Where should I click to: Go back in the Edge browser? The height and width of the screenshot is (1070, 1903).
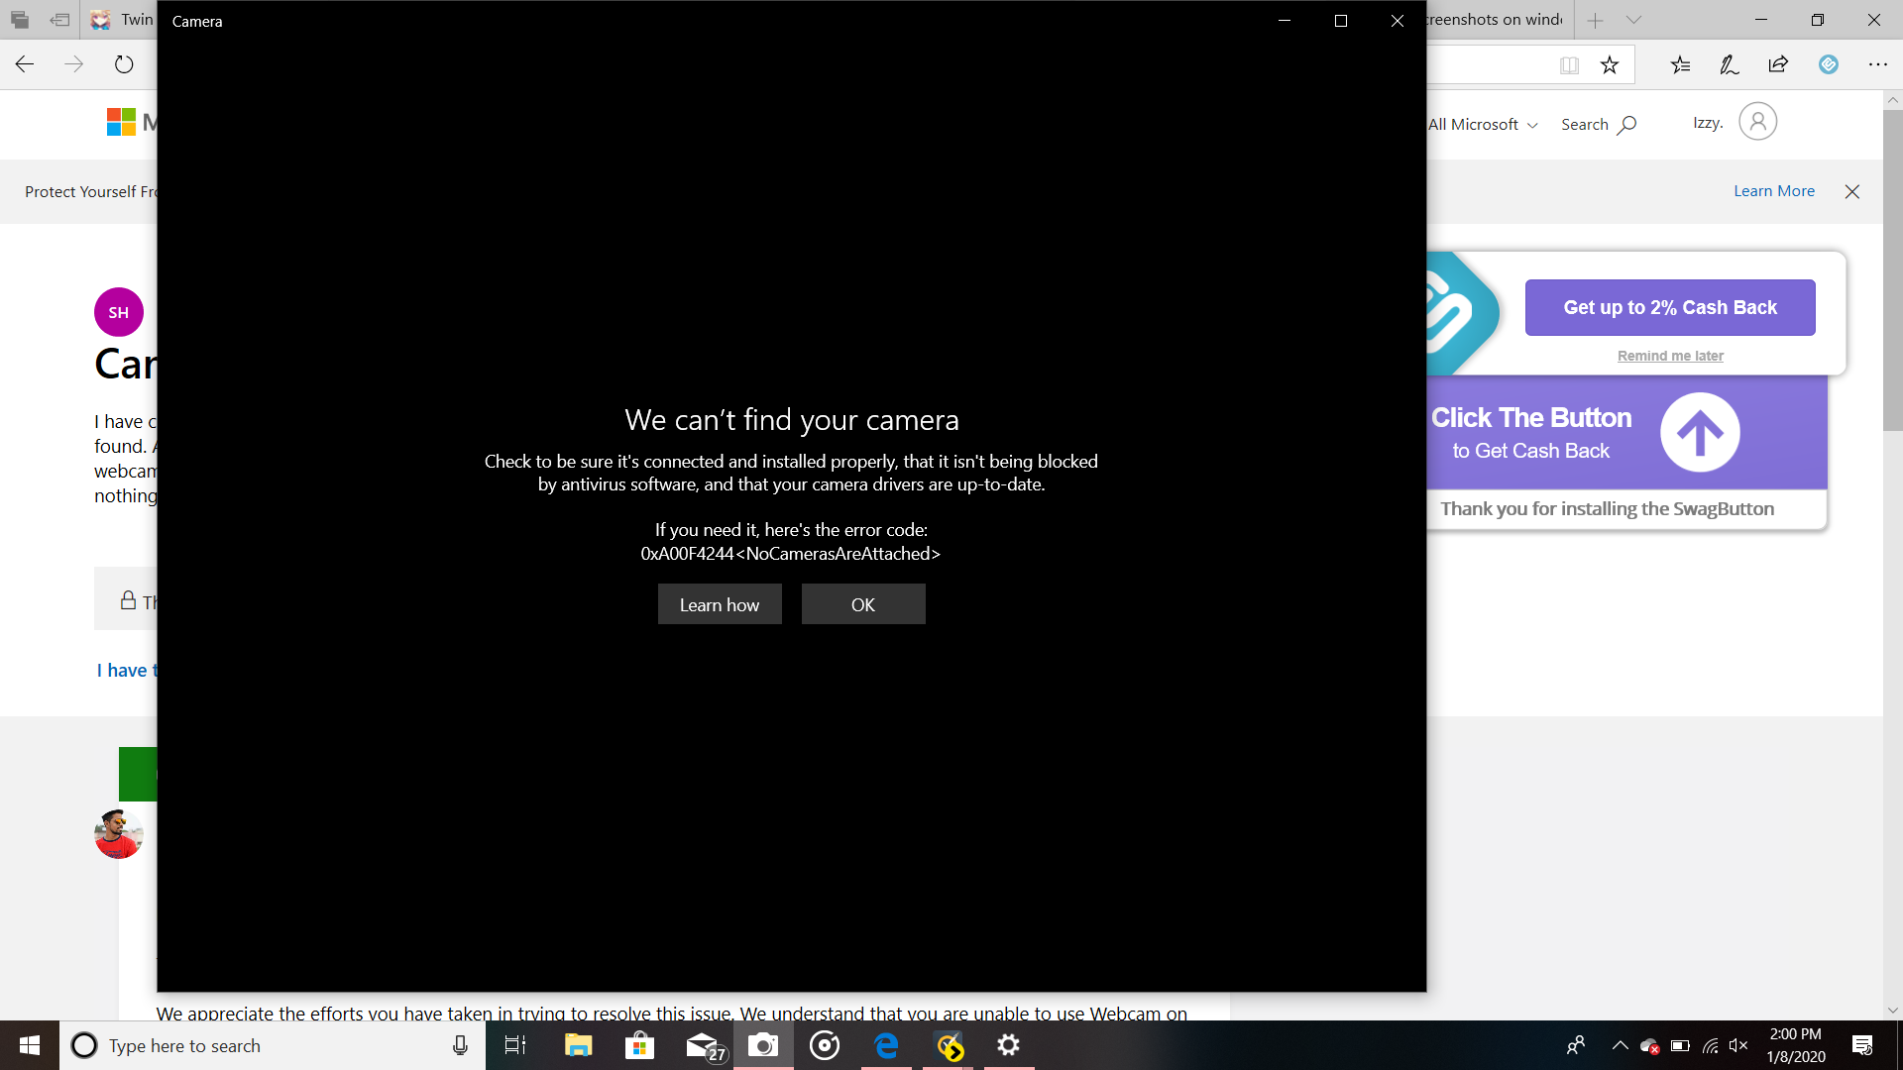(25, 64)
